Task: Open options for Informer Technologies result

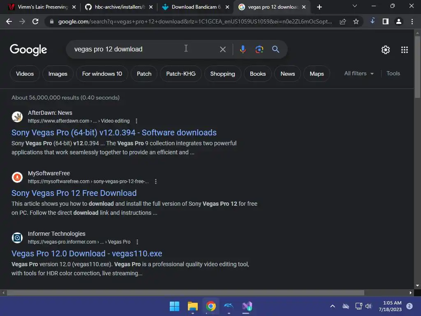Action: click(137, 242)
